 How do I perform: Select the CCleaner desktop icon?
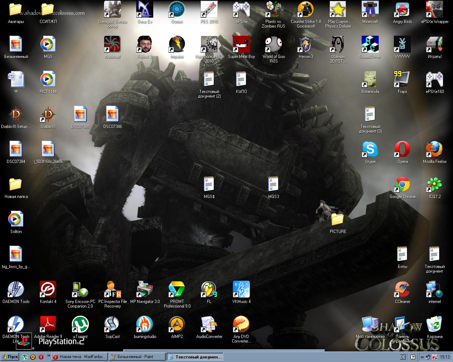(x=402, y=290)
